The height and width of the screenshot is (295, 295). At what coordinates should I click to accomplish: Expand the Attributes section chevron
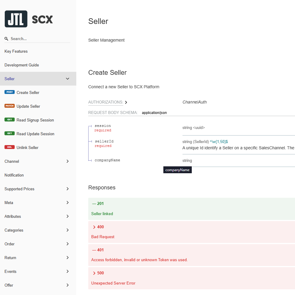tap(68, 216)
